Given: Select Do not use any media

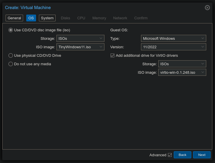Looking at the screenshot, I should click(11, 64).
